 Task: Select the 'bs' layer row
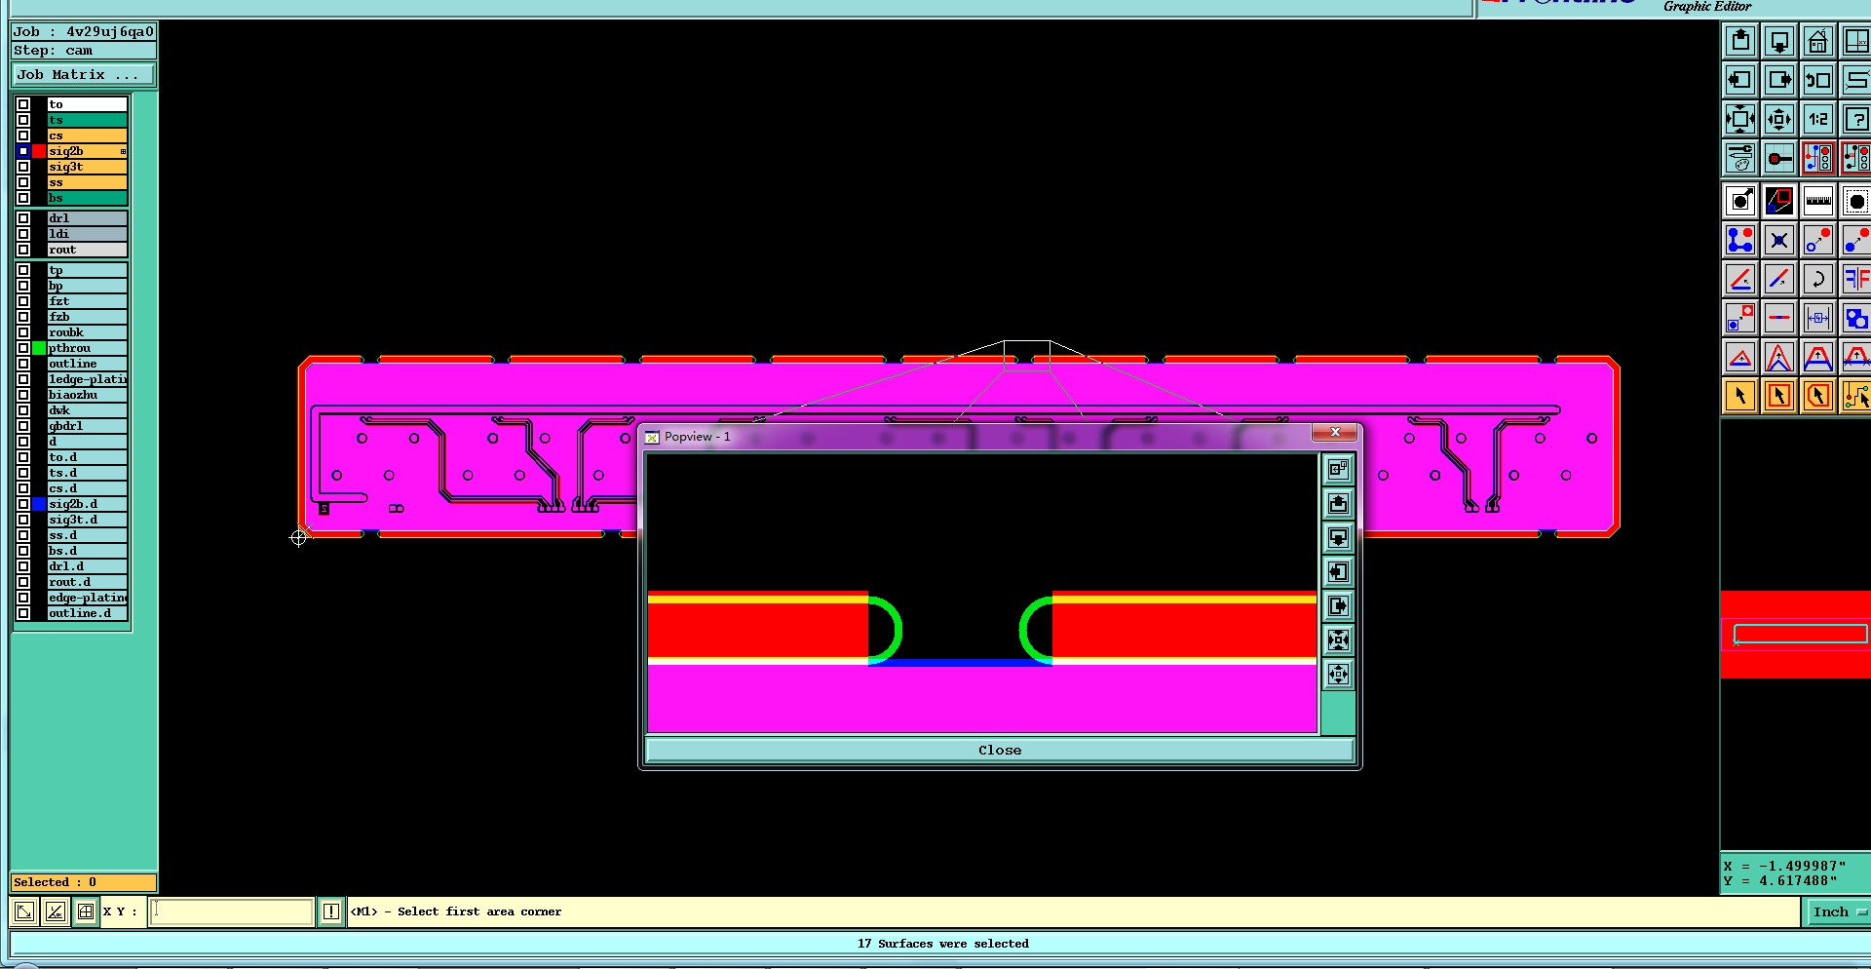tap(88, 198)
